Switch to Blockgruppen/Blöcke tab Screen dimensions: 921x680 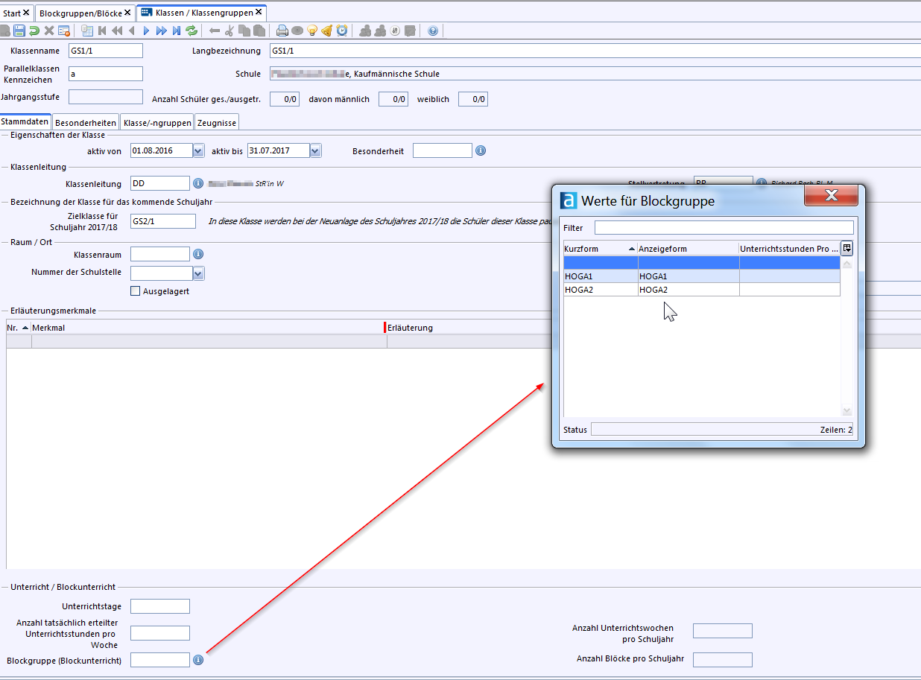click(x=80, y=13)
